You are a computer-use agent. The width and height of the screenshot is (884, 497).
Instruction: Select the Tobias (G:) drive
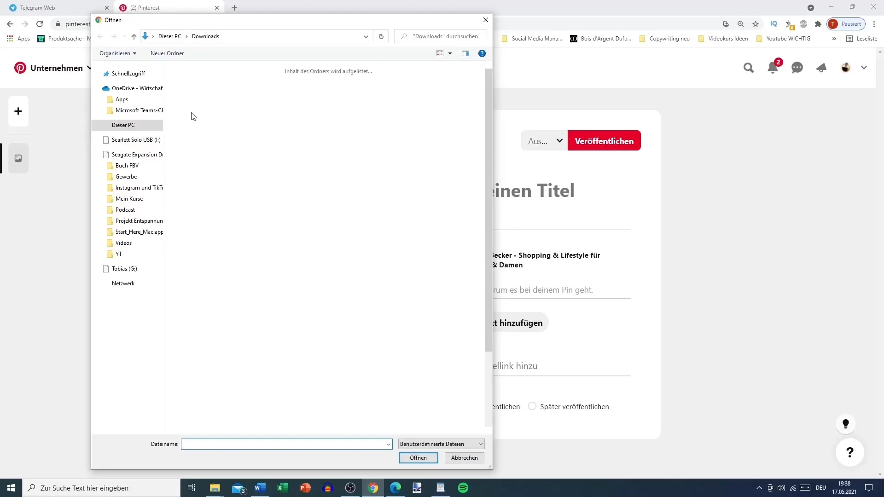coord(120,269)
